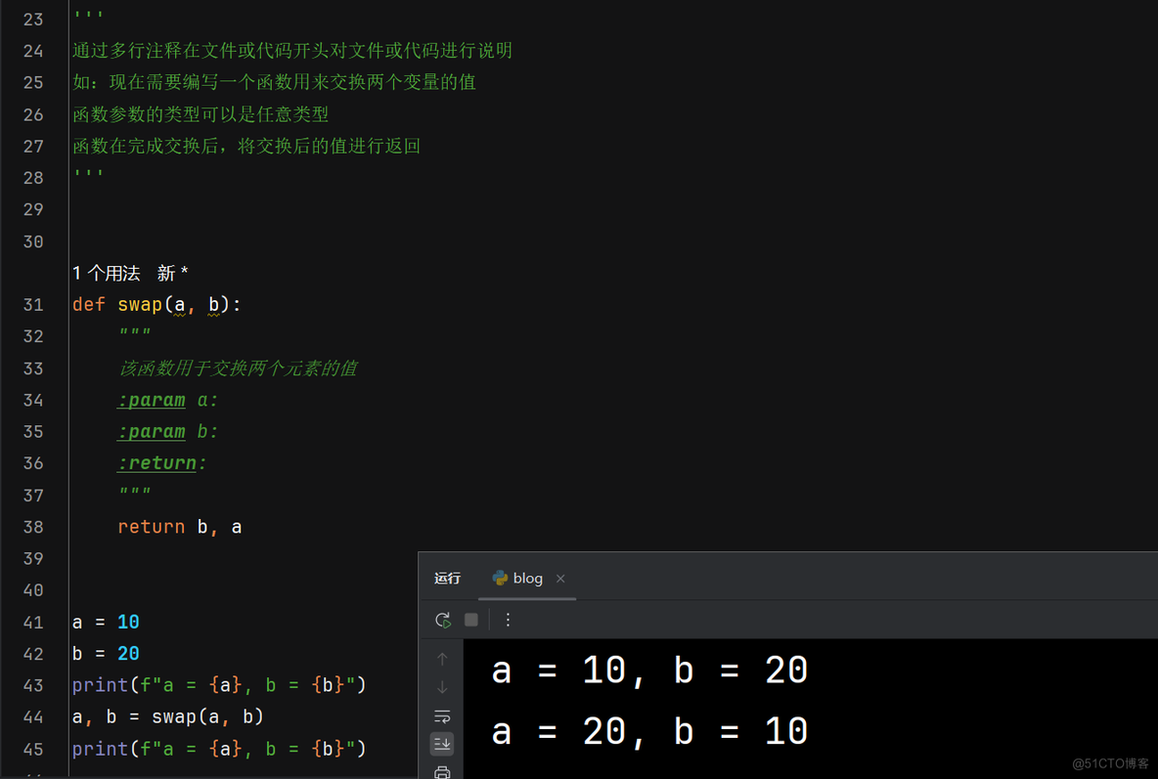This screenshot has width=1158, height=779.
Task: Stop the running blog process
Action: pos(470,620)
